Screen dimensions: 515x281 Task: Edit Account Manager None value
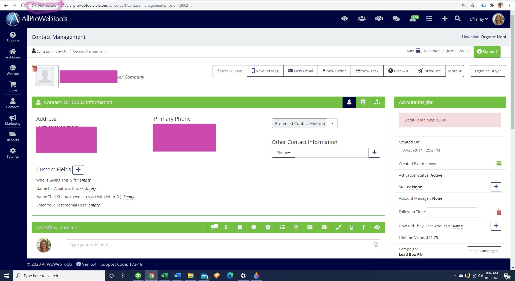(437, 198)
